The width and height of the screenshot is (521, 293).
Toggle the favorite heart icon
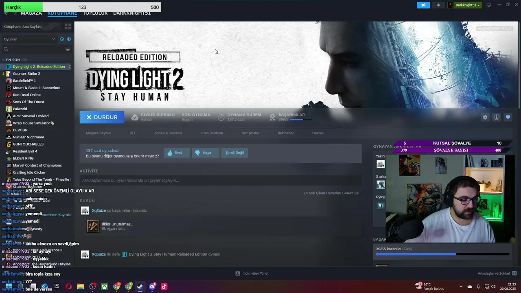(x=508, y=117)
